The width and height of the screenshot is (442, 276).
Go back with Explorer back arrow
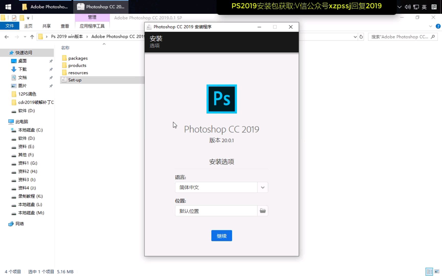pyautogui.click(x=7, y=37)
